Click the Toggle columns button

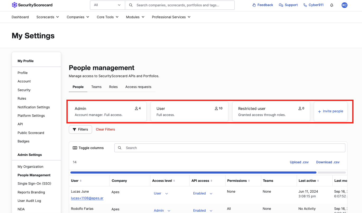(x=88, y=148)
